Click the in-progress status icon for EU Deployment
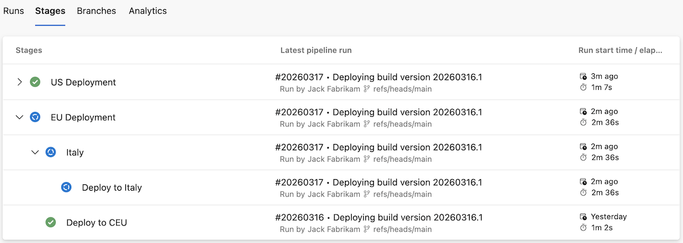 tap(35, 117)
